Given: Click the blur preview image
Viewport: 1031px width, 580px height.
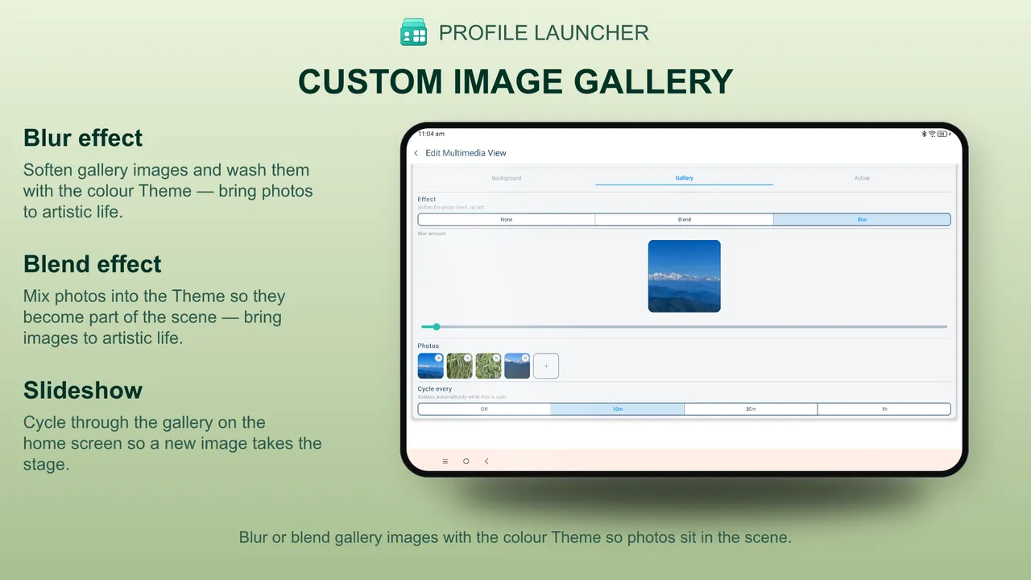Looking at the screenshot, I should point(685,276).
